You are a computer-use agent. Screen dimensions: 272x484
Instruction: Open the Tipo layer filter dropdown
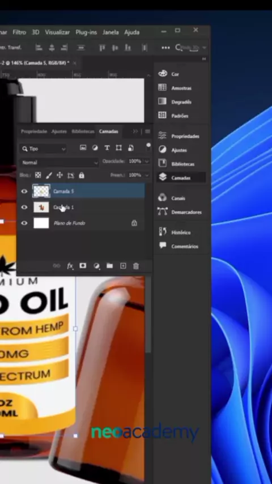(43, 148)
